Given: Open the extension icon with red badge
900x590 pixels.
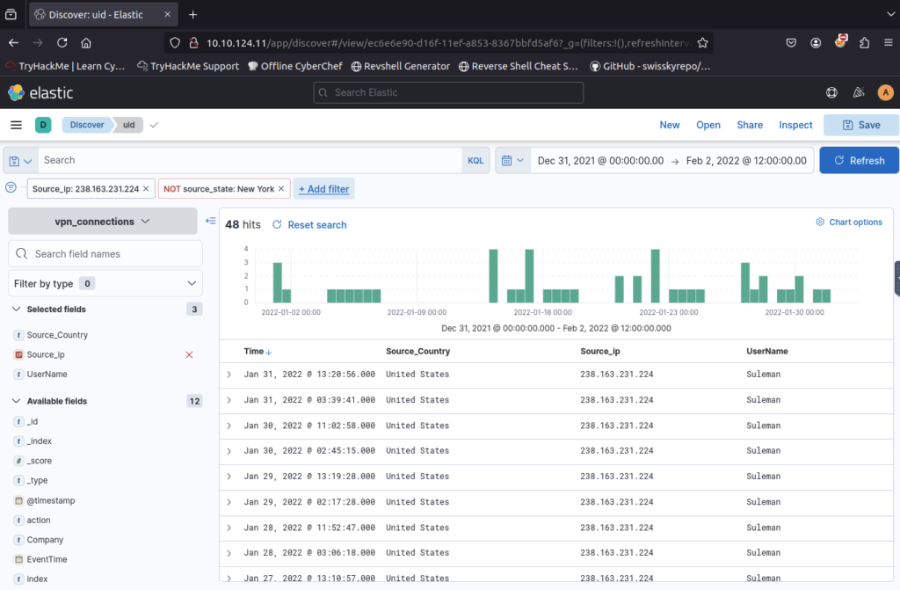Looking at the screenshot, I should 840,41.
